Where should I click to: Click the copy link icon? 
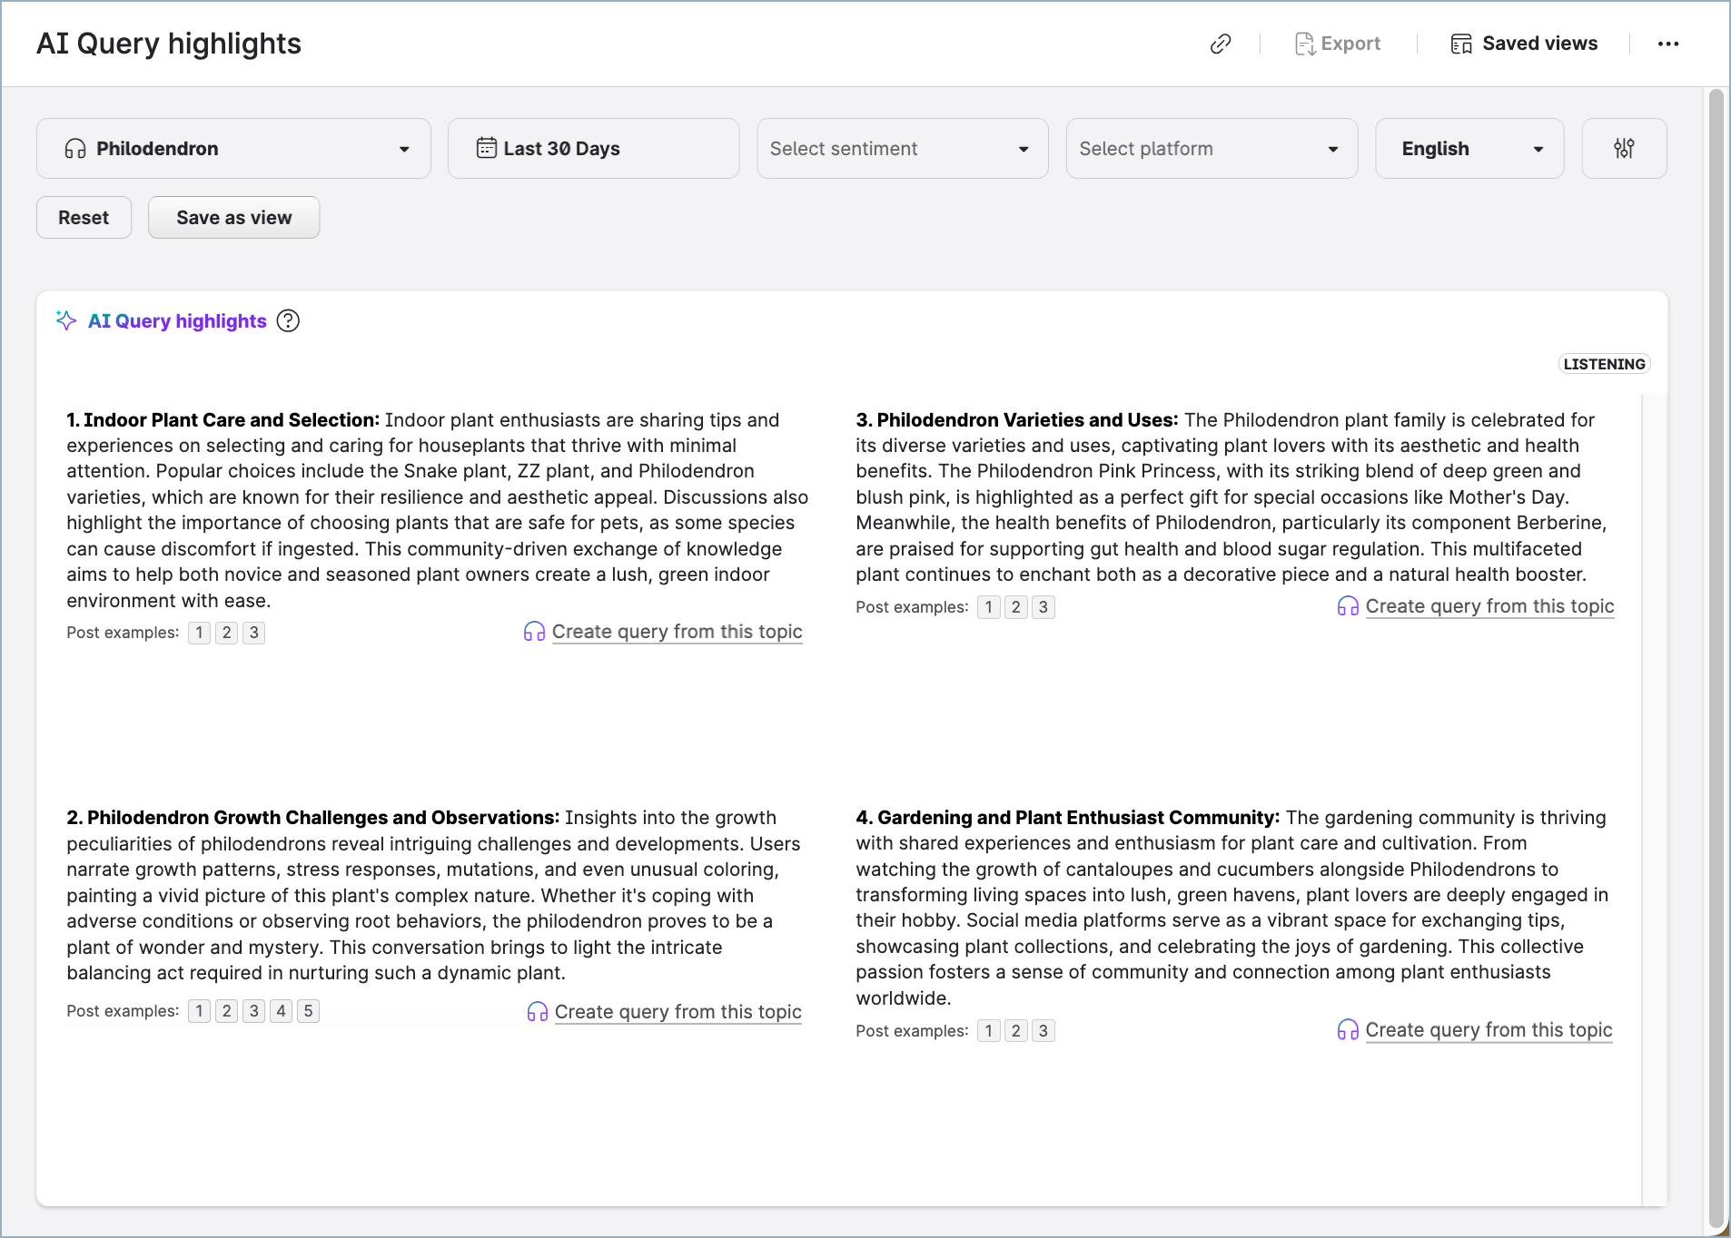click(1221, 44)
